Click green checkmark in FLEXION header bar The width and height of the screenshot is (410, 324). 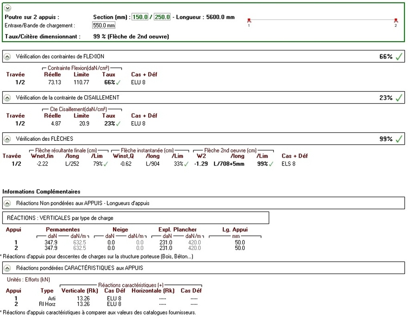point(399,57)
